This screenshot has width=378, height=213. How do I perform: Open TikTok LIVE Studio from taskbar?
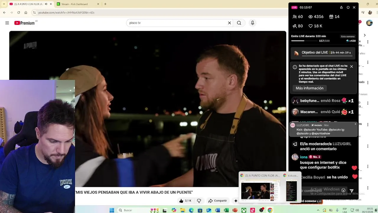click(x=252, y=210)
